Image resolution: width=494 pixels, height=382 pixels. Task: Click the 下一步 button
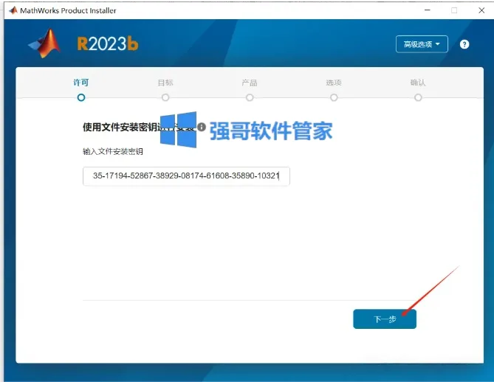[385, 319]
